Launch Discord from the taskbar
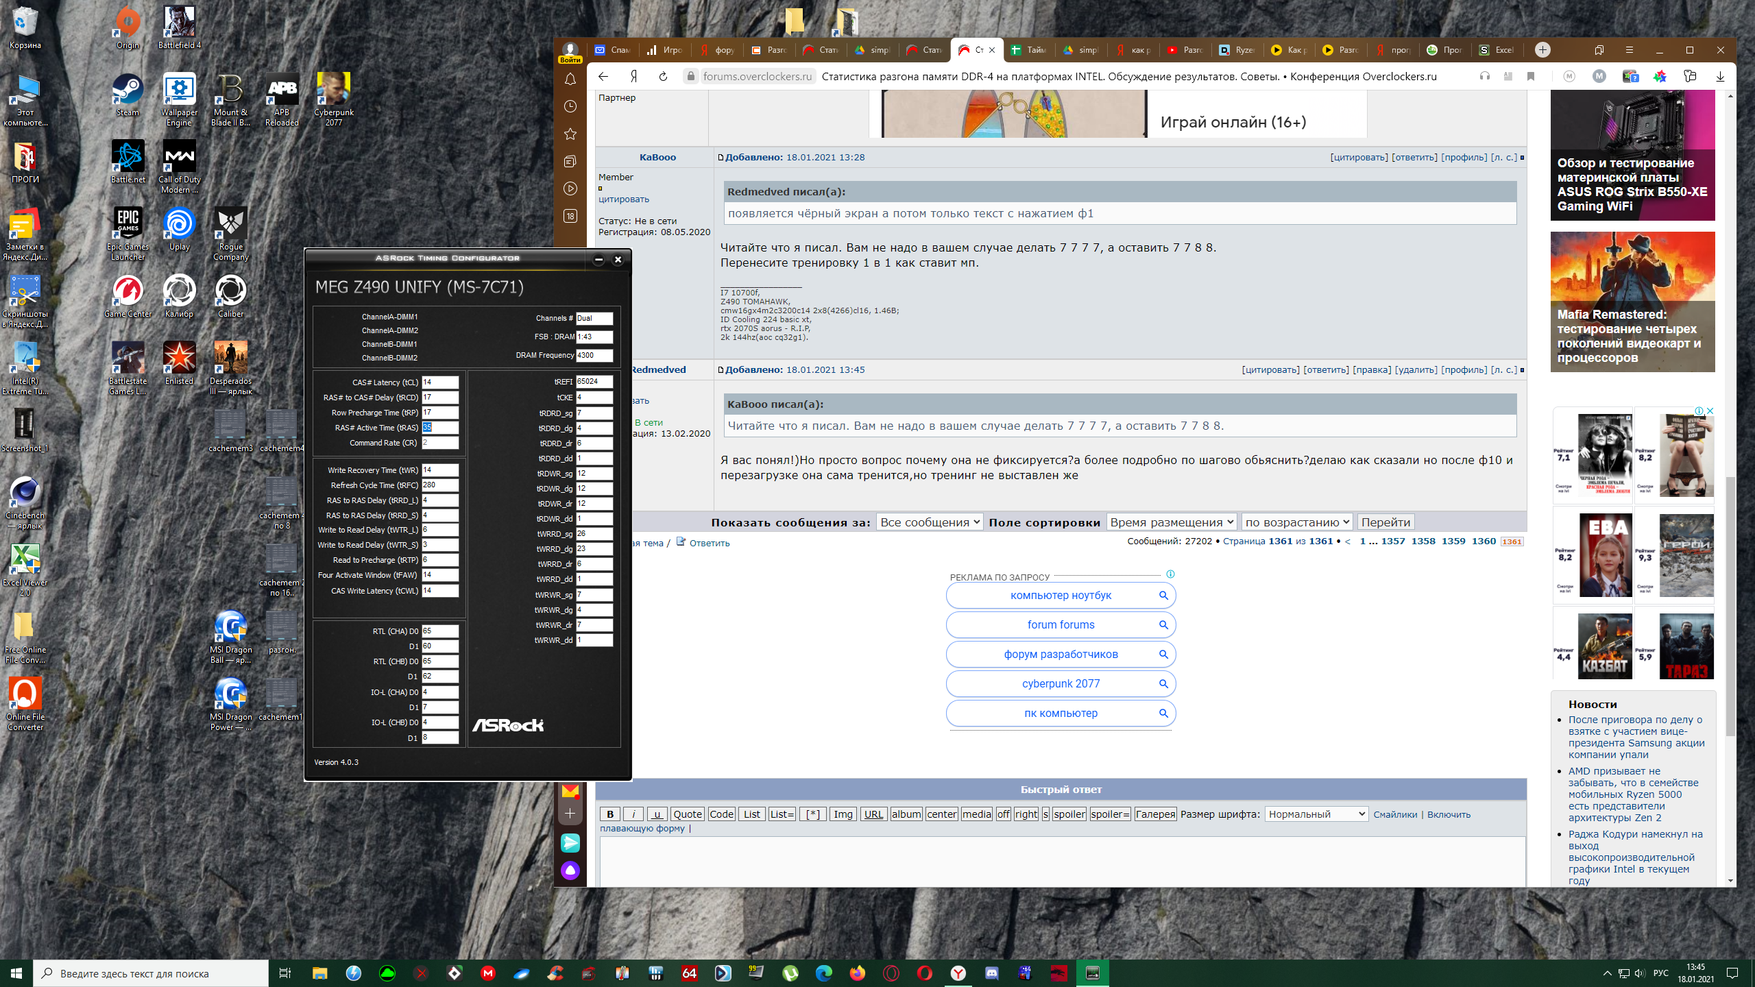Screen dimensions: 1755x987 [x=991, y=973]
